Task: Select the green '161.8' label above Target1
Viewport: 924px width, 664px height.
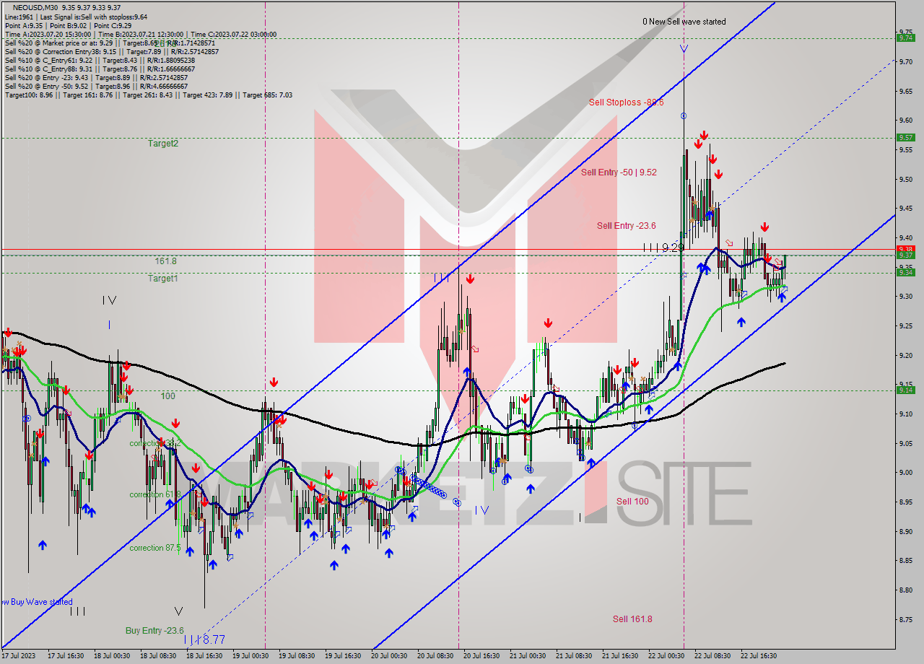Action: [165, 261]
